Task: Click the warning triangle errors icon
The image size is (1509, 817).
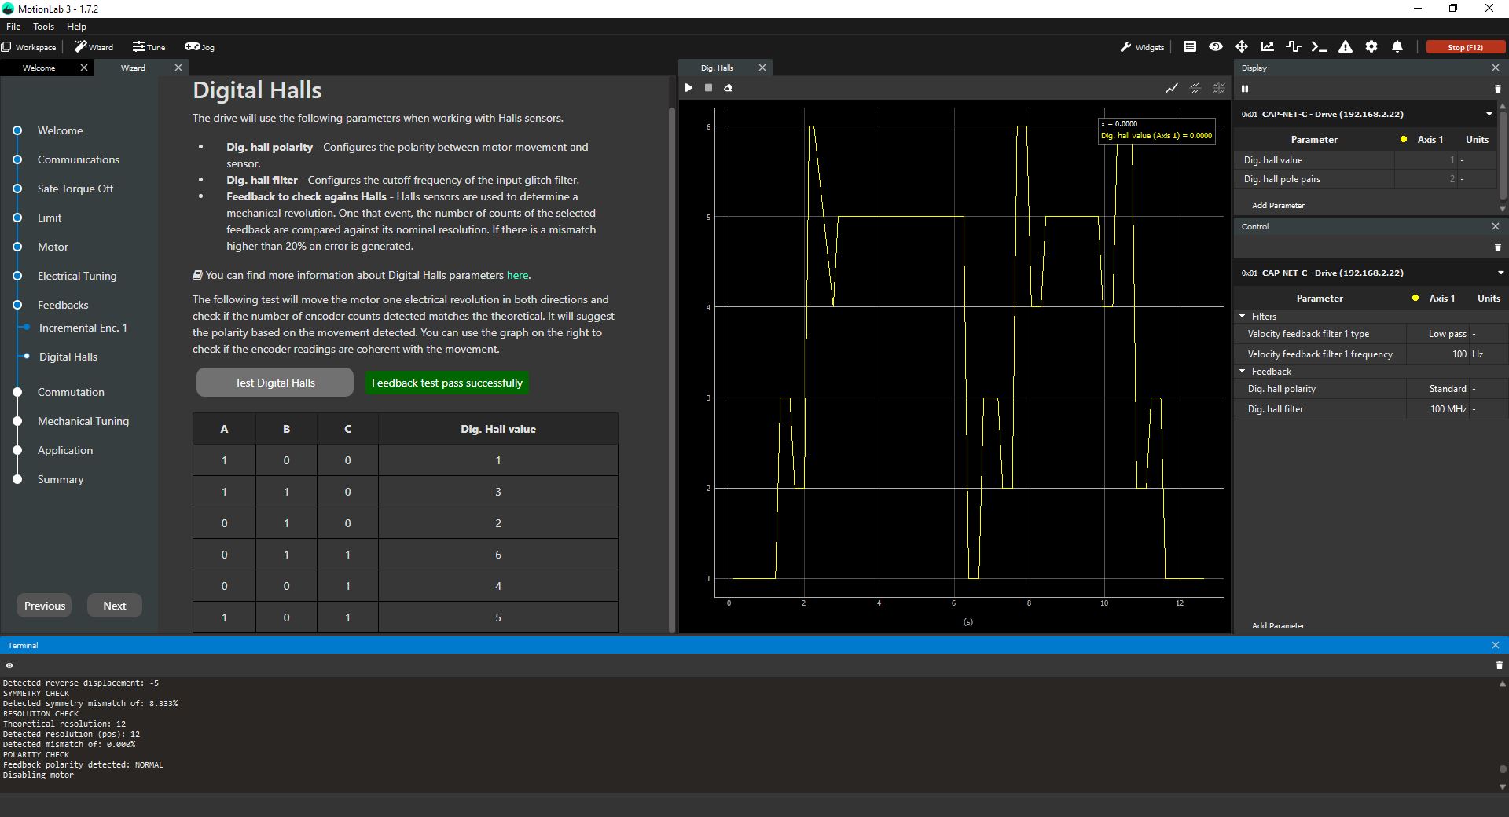Action: pyautogui.click(x=1346, y=47)
